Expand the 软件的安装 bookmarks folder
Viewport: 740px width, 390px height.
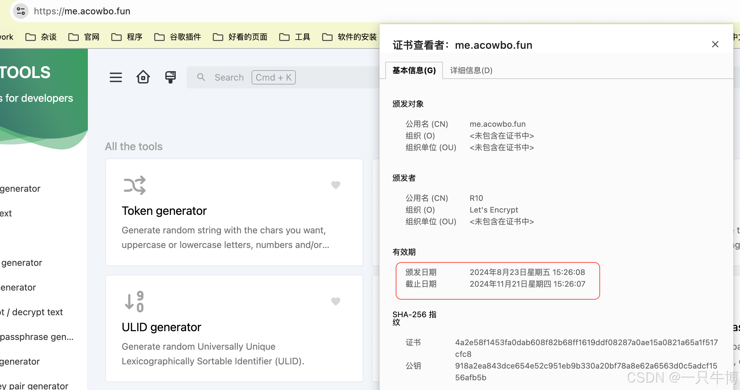tap(349, 37)
